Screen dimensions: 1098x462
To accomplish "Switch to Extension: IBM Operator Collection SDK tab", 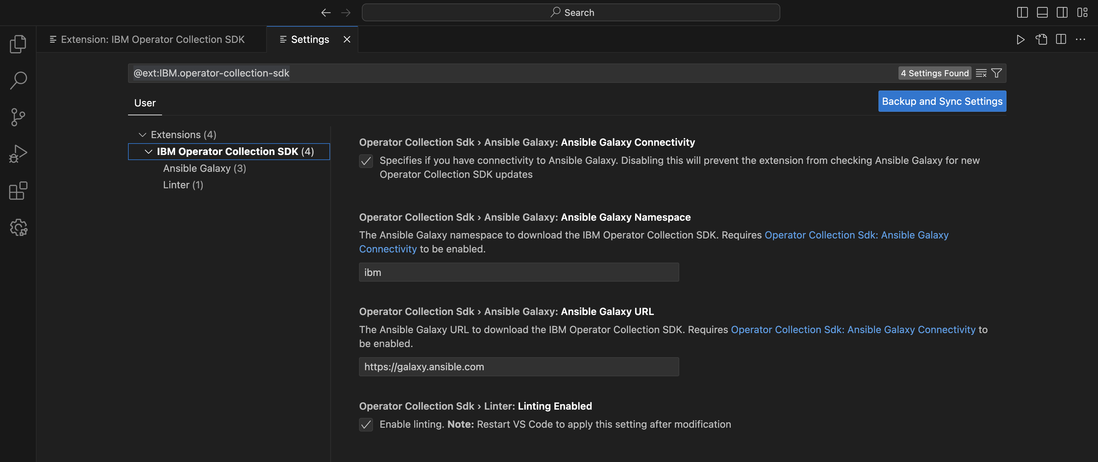I will (x=151, y=40).
